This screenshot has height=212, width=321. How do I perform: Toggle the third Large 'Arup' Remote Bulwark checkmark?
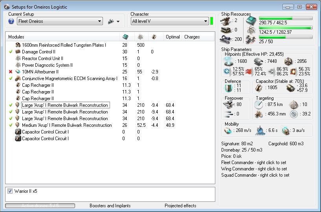(11, 119)
